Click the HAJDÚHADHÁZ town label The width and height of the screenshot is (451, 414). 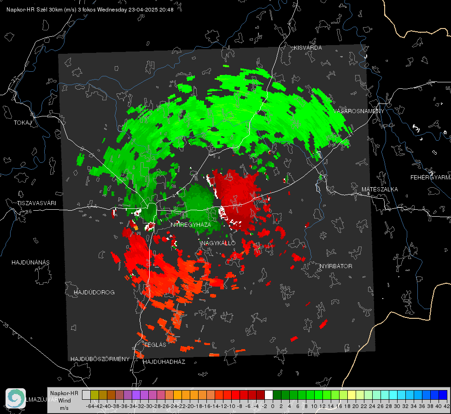[x=164, y=362]
